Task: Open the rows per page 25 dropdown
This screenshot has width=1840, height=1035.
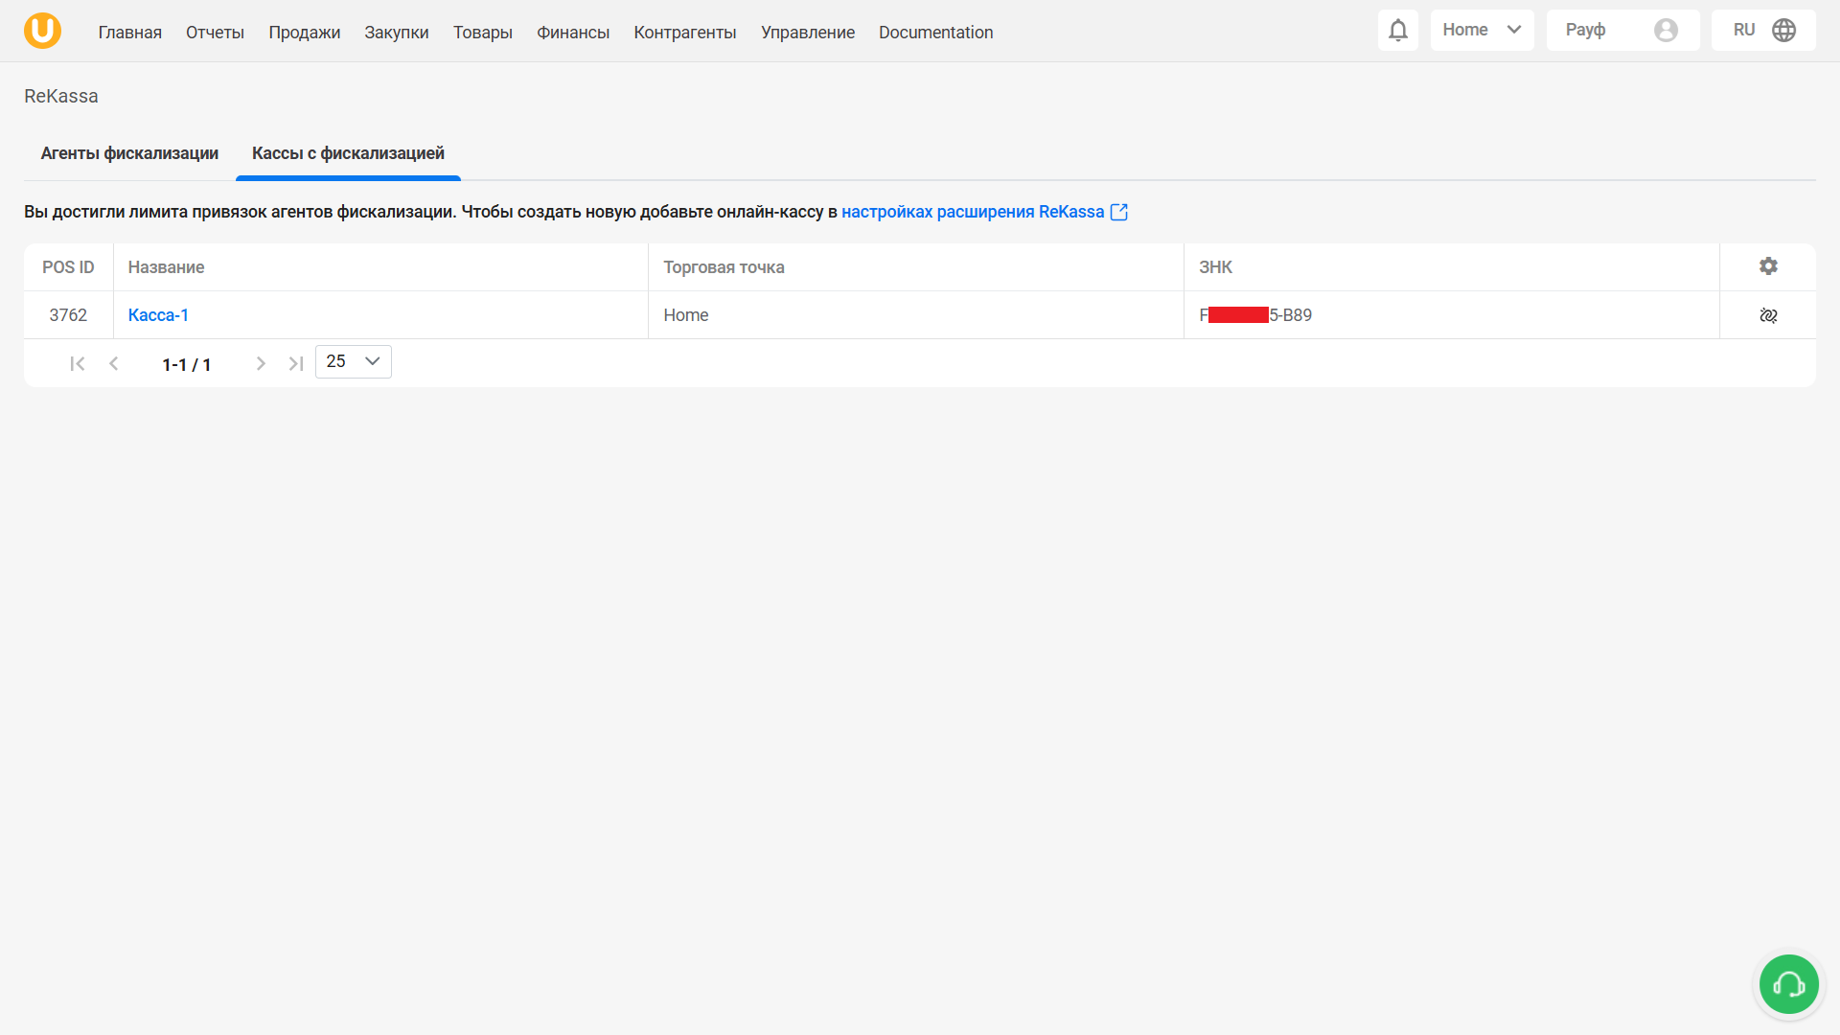Action: click(353, 361)
